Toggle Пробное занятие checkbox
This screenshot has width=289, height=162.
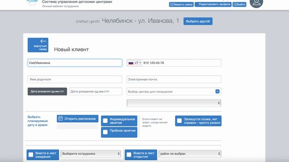pos(105,132)
